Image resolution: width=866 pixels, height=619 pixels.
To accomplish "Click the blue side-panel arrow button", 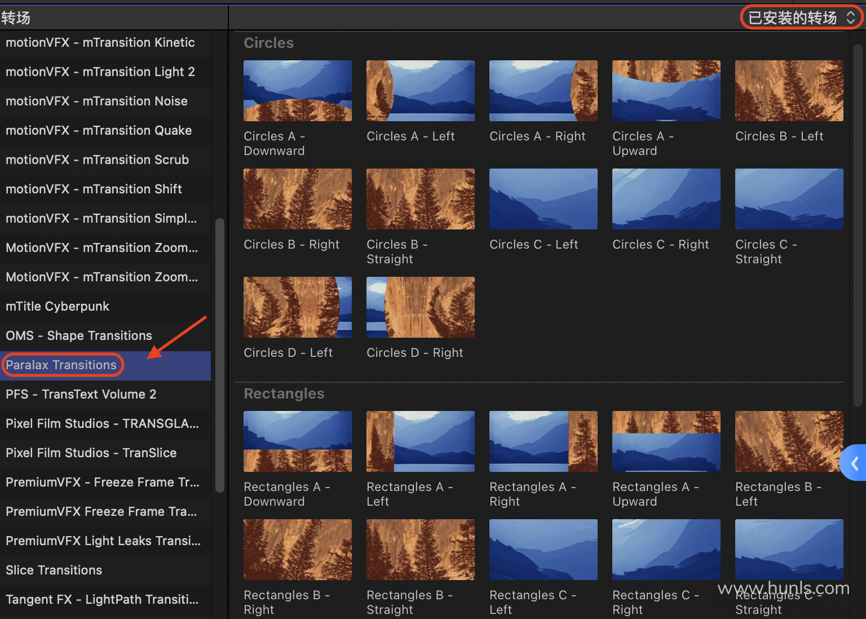I will coord(854,463).
